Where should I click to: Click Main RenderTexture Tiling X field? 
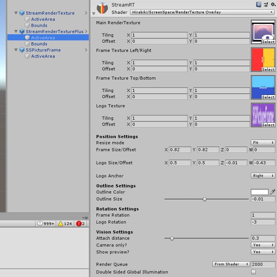tap(159, 35)
